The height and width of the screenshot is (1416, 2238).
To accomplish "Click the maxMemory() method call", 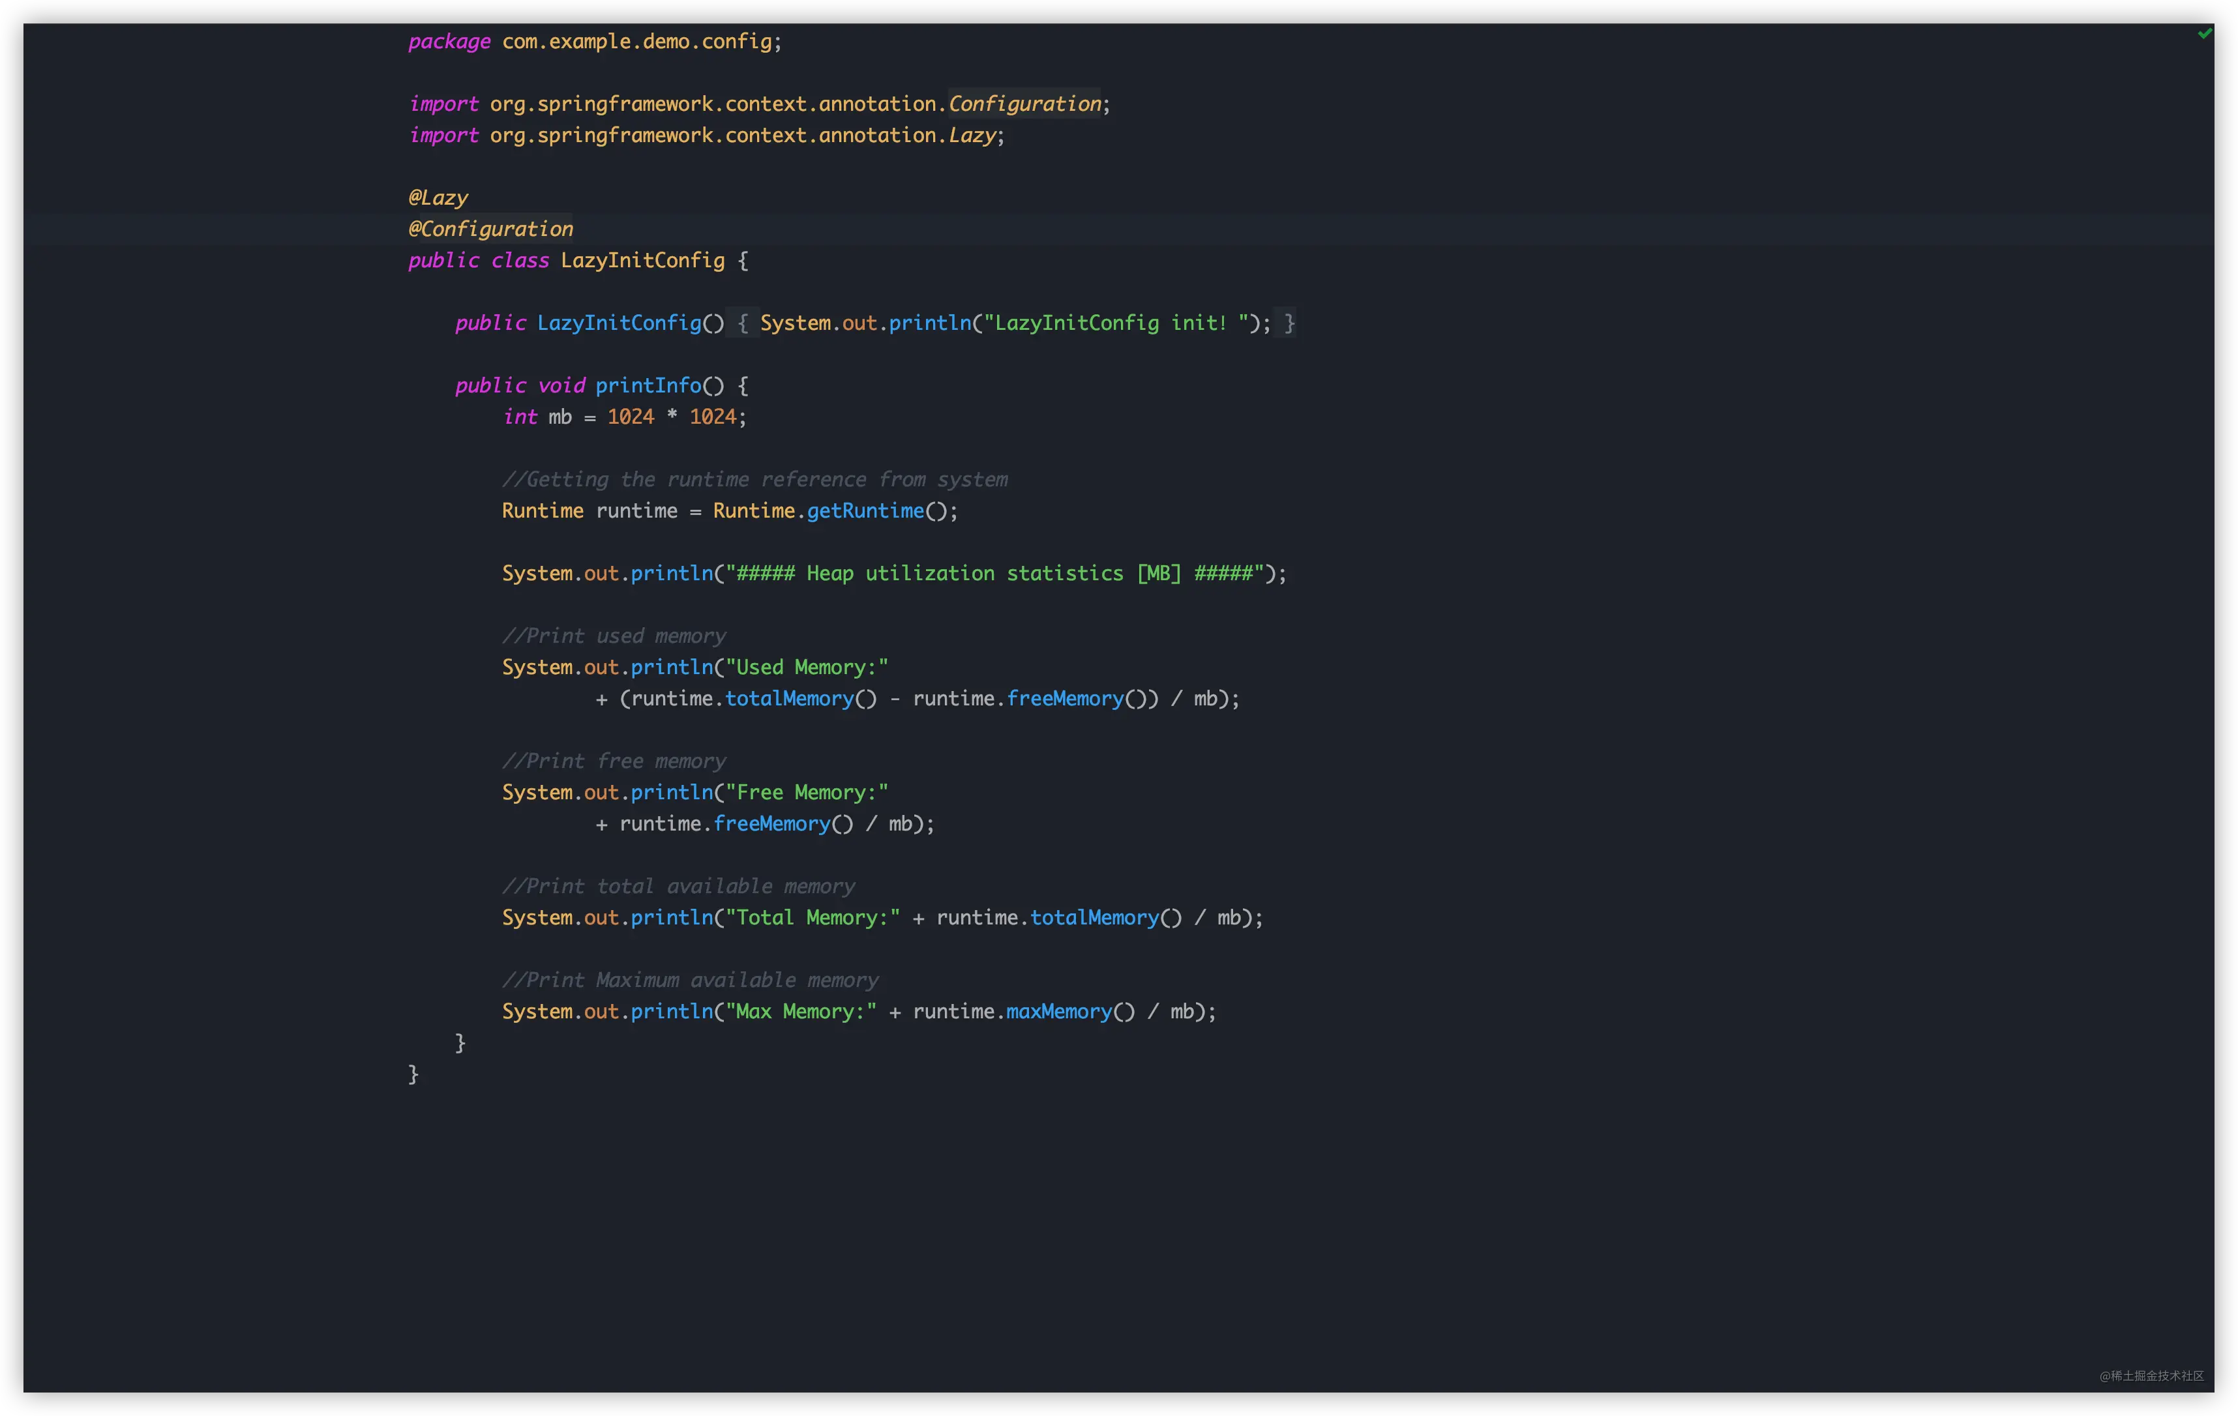I will point(1069,1012).
